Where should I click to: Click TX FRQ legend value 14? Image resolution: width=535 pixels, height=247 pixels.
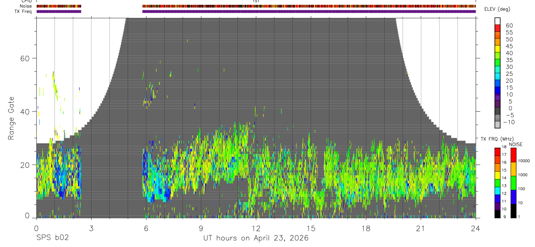[504, 178]
